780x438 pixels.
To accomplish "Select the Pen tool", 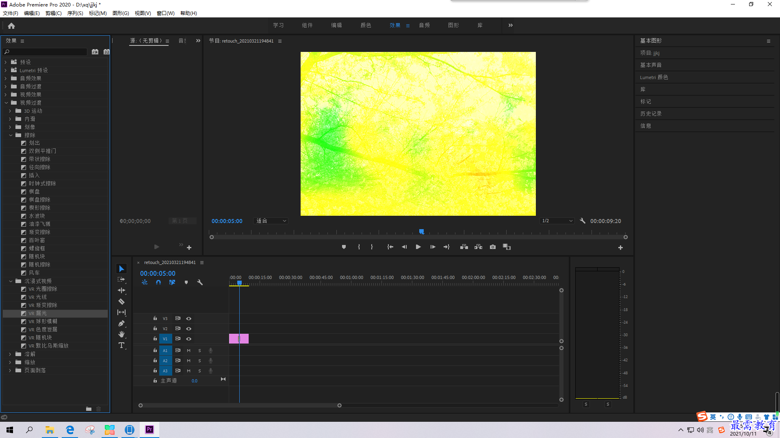I will [x=121, y=323].
